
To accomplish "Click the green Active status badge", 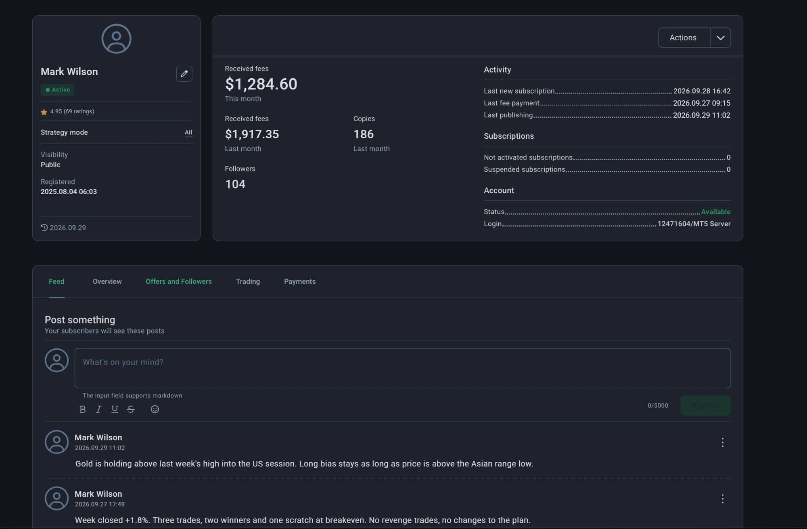I will click(57, 90).
